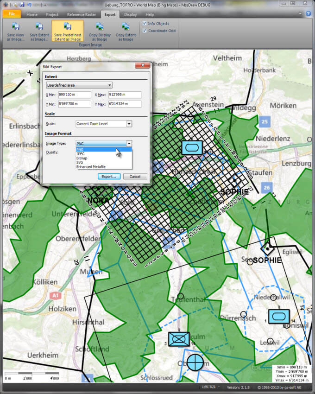This screenshot has height=394, width=315.
Task: Click Copy Display as Image ribbon icon
Action: click(100, 26)
